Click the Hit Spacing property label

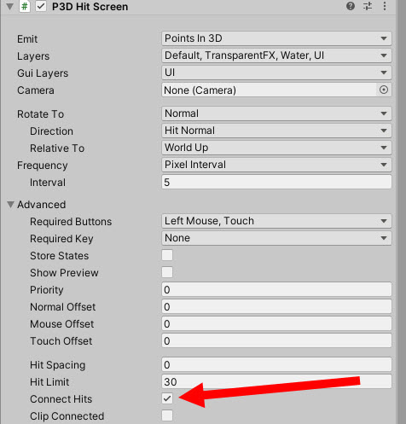58,365
